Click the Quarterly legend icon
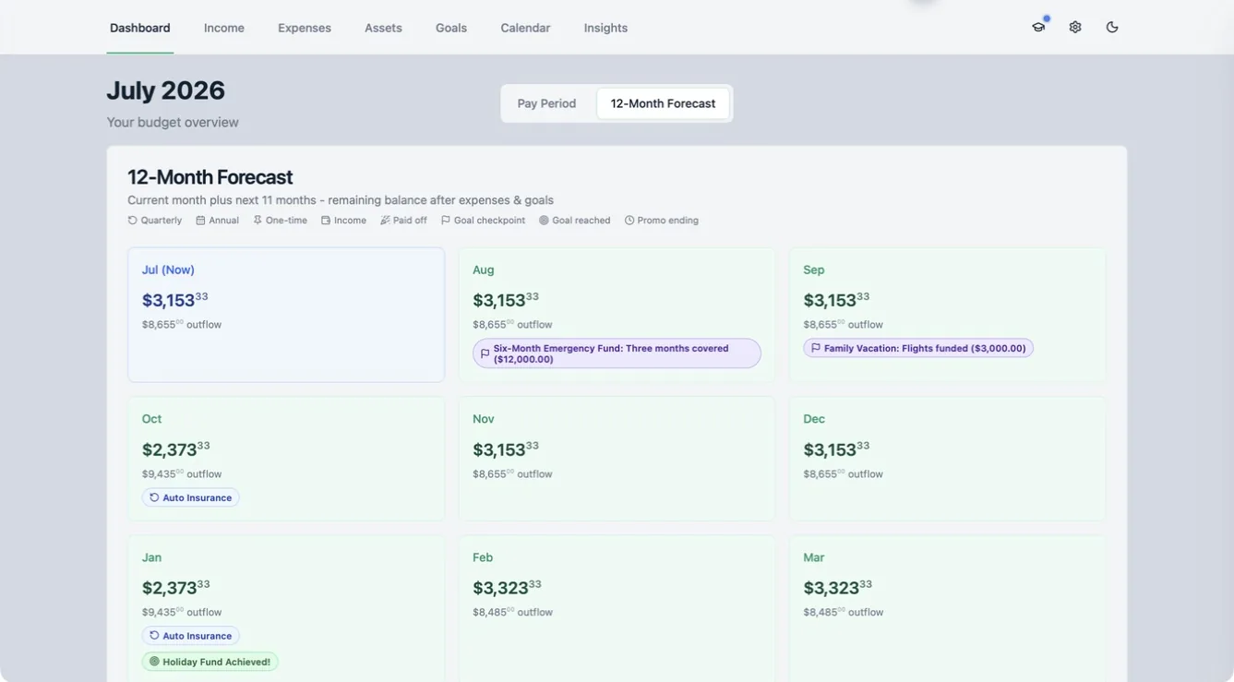Image resolution: width=1234 pixels, height=682 pixels. pos(132,221)
